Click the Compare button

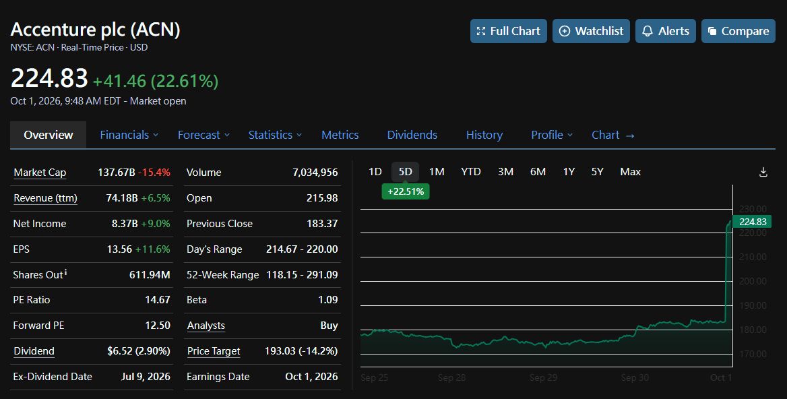[738, 31]
